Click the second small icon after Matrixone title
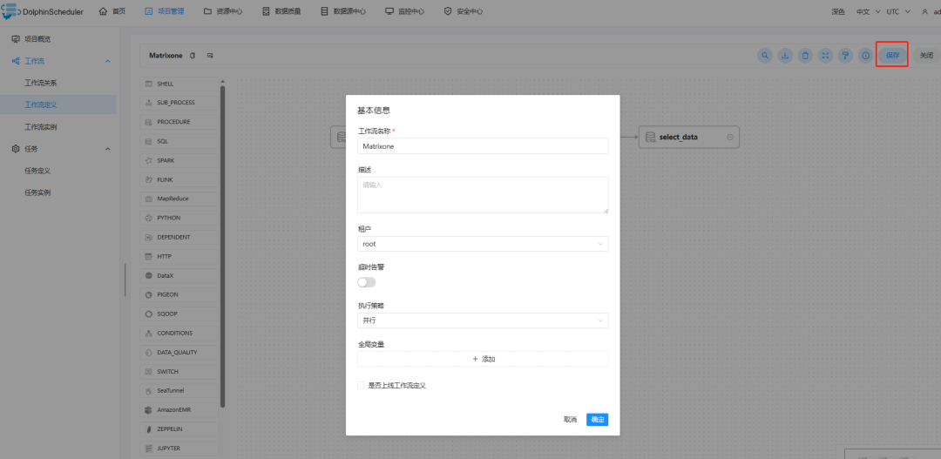Image resolution: width=941 pixels, height=459 pixels. 210,55
